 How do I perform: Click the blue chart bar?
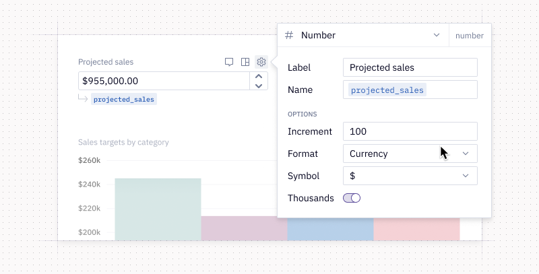point(330,229)
